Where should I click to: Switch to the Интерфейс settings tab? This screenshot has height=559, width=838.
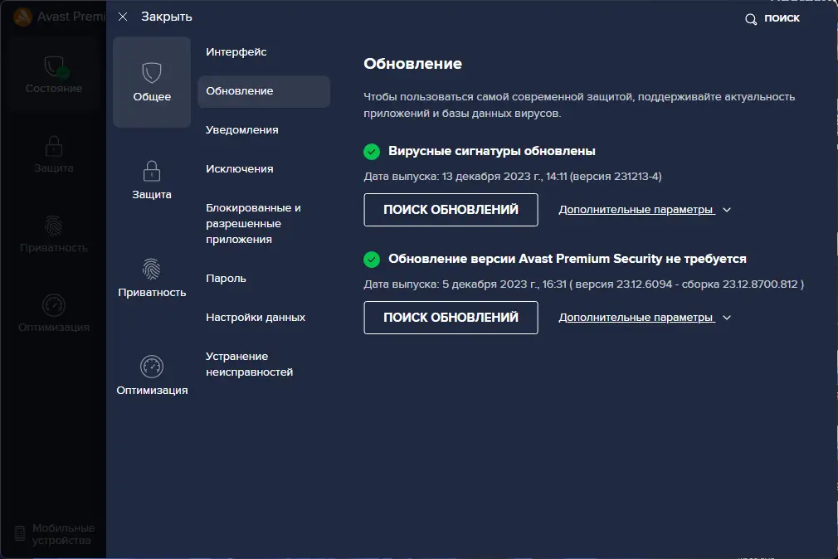point(236,51)
